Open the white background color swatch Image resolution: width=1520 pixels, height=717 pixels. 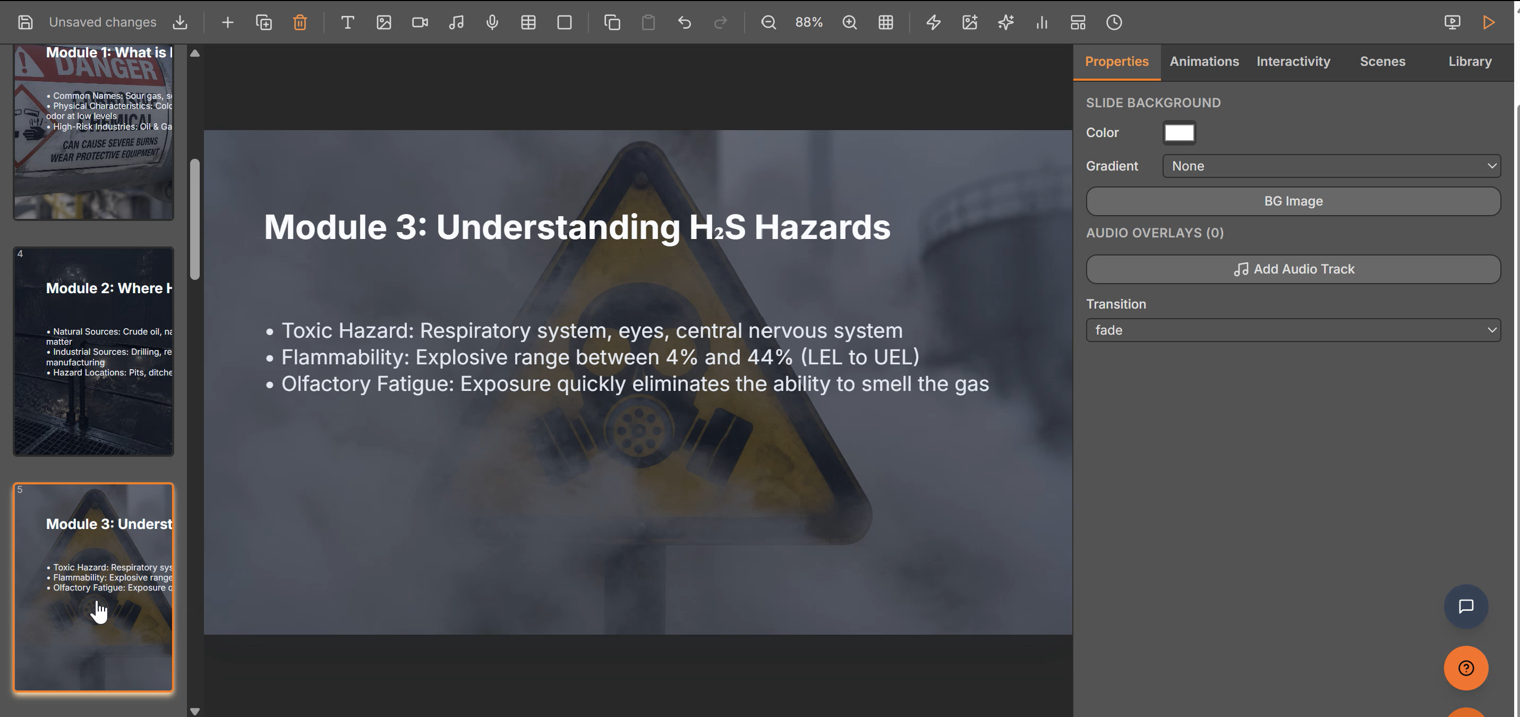tap(1179, 133)
